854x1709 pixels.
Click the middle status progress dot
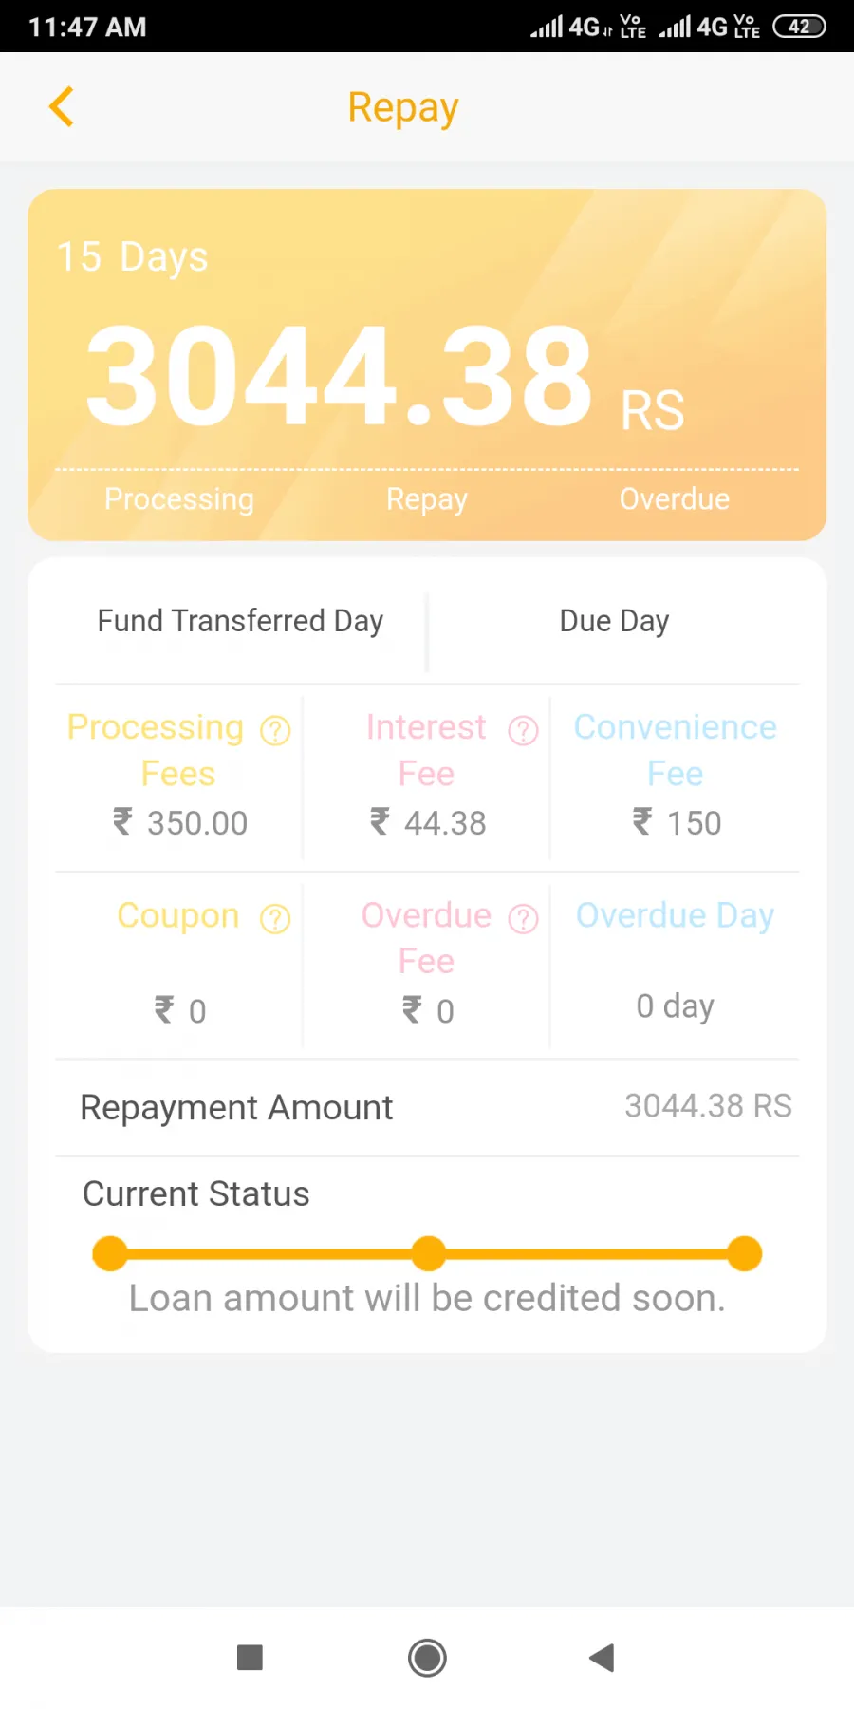click(428, 1253)
